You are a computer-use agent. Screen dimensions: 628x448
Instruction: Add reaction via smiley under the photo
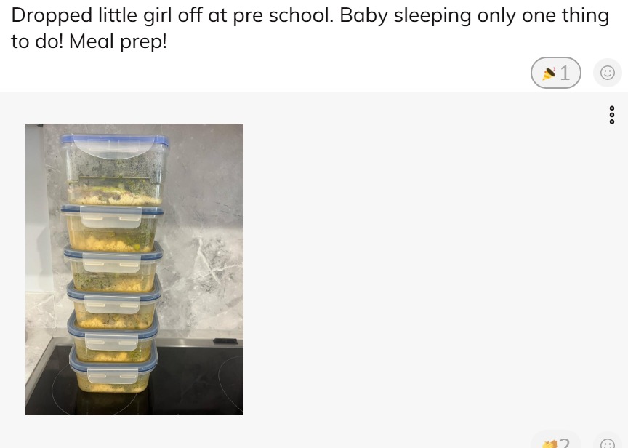click(607, 441)
